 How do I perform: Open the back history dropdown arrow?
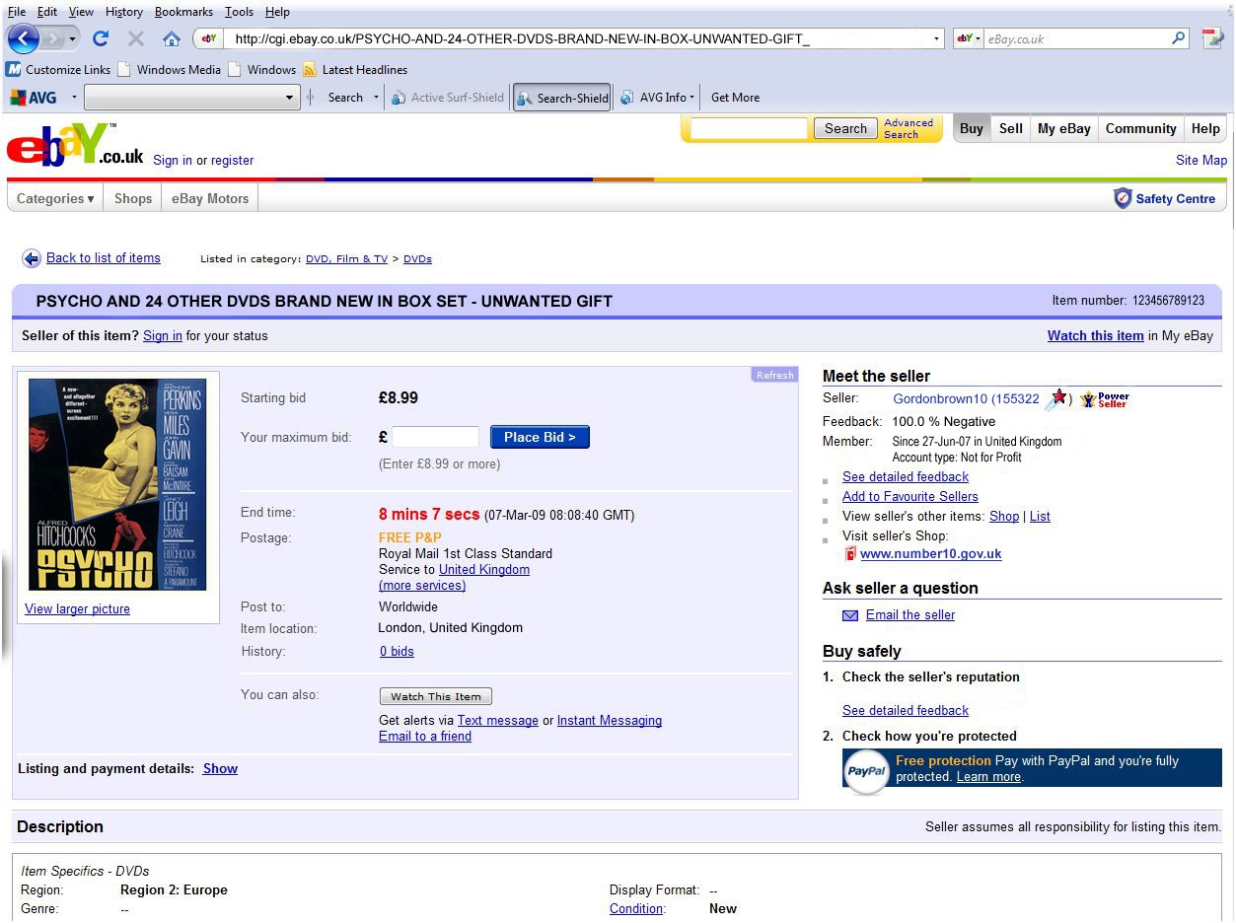(x=72, y=38)
